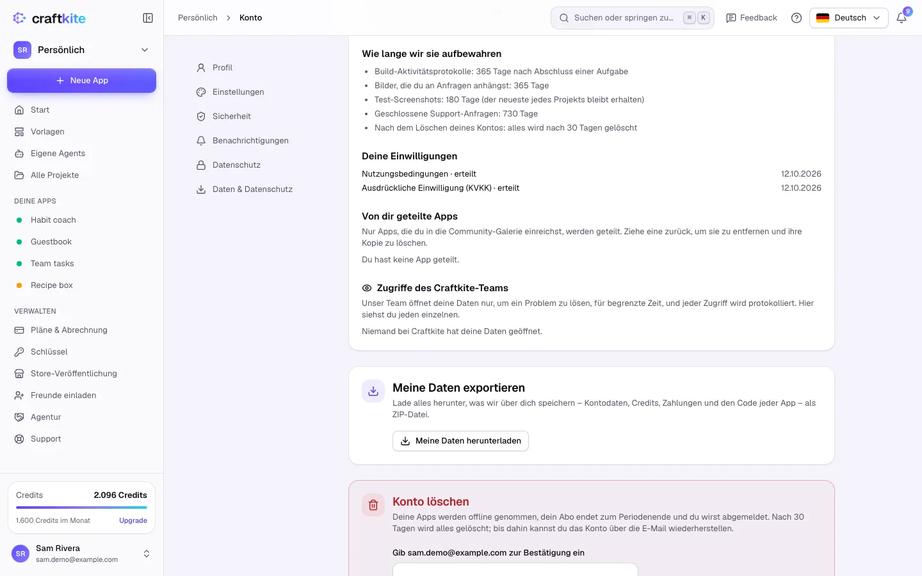Collapse the sidebar panel icon
The width and height of the screenshot is (922, 576).
point(148,18)
